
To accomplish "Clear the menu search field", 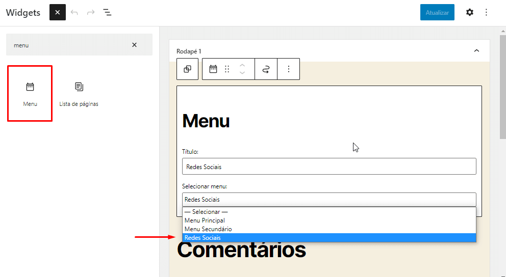I will [134, 45].
